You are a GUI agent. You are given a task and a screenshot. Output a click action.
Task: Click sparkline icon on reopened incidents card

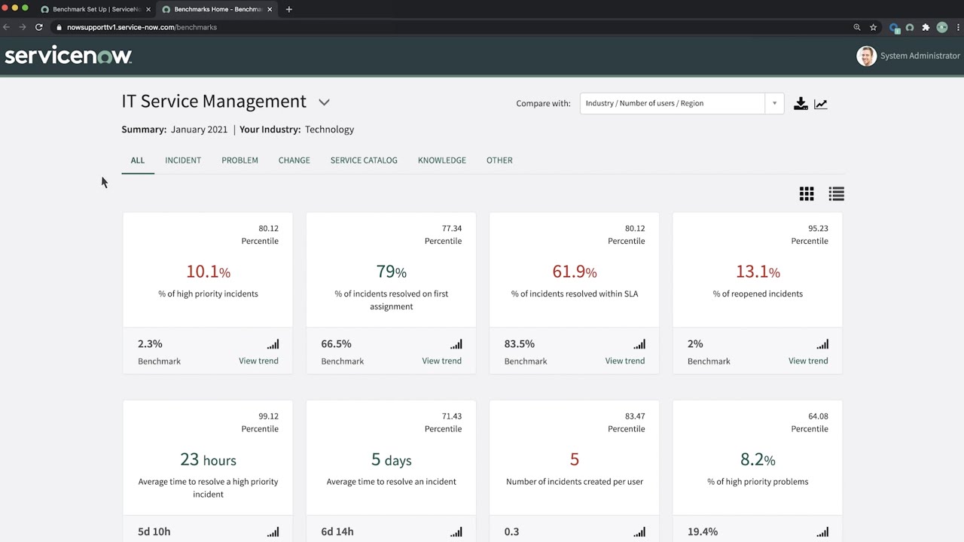point(822,344)
